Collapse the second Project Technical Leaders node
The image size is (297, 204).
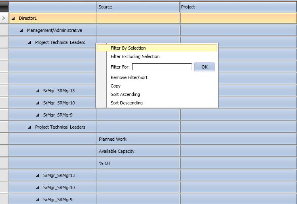pos(29,127)
